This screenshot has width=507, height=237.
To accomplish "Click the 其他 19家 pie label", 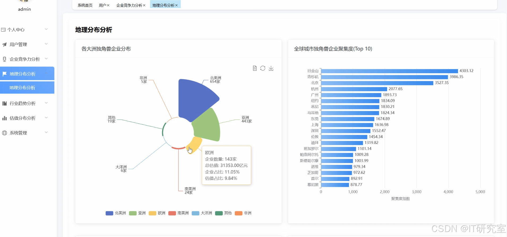I will coord(111,120).
